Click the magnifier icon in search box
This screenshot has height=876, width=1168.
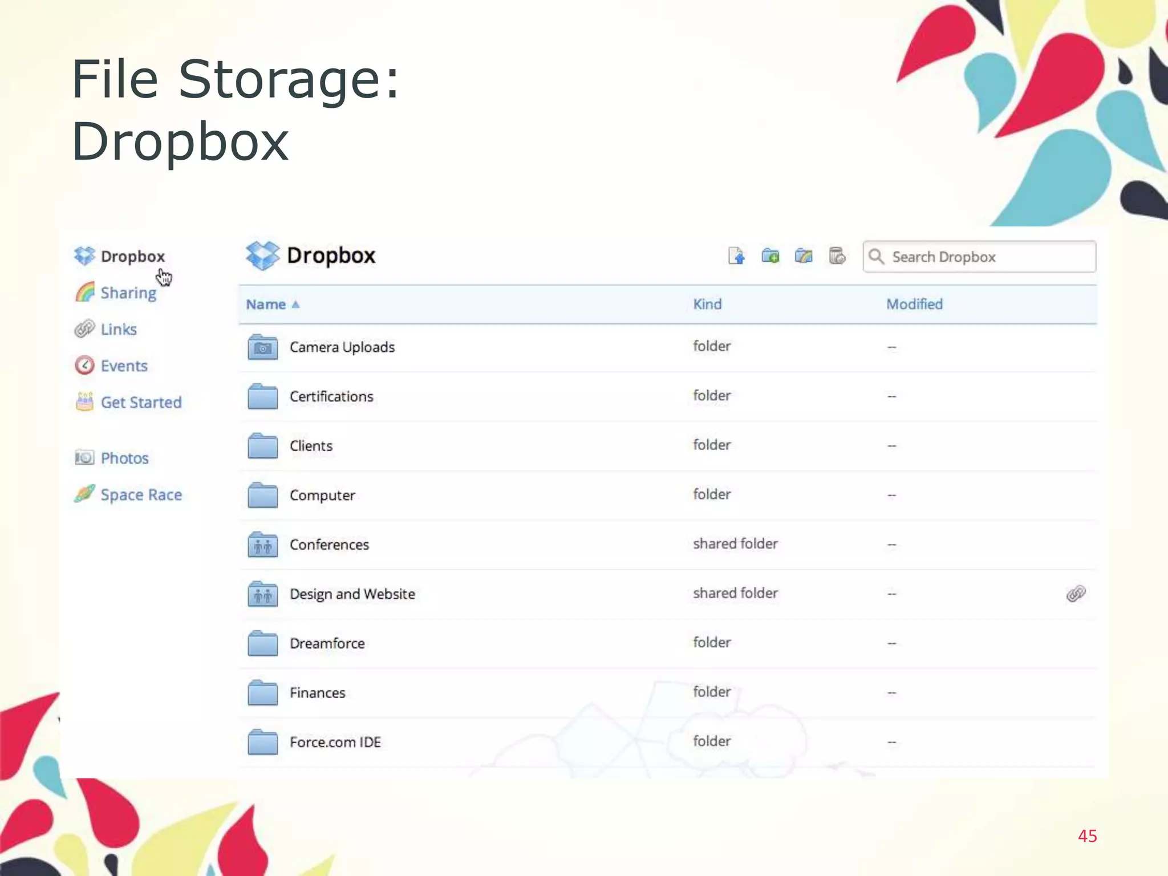(877, 257)
